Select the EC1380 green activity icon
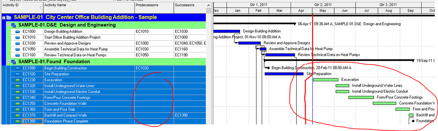The height and width of the screenshot is (131, 438). [18, 121]
